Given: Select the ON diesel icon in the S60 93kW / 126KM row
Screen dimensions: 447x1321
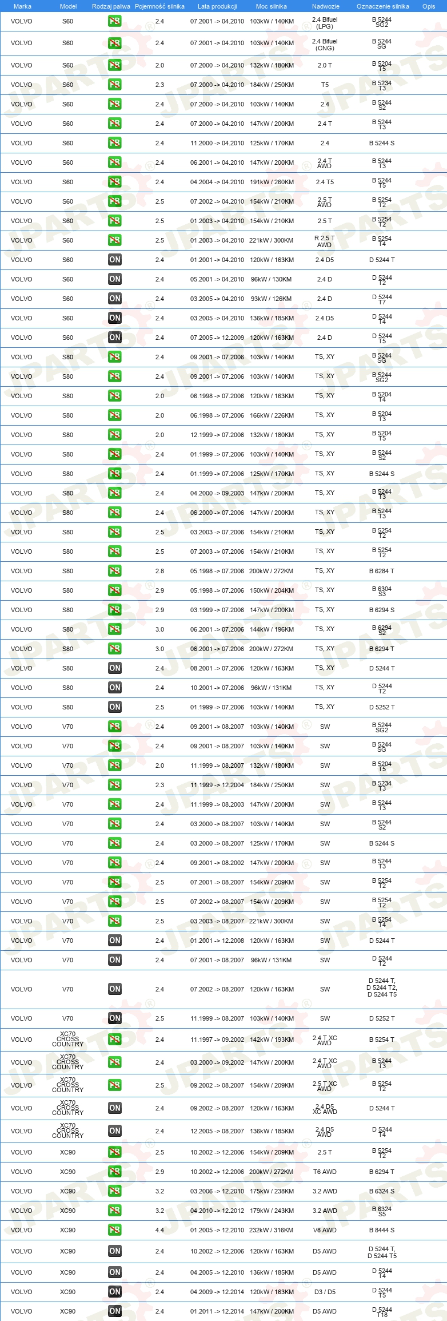Looking at the screenshot, I should [x=114, y=299].
